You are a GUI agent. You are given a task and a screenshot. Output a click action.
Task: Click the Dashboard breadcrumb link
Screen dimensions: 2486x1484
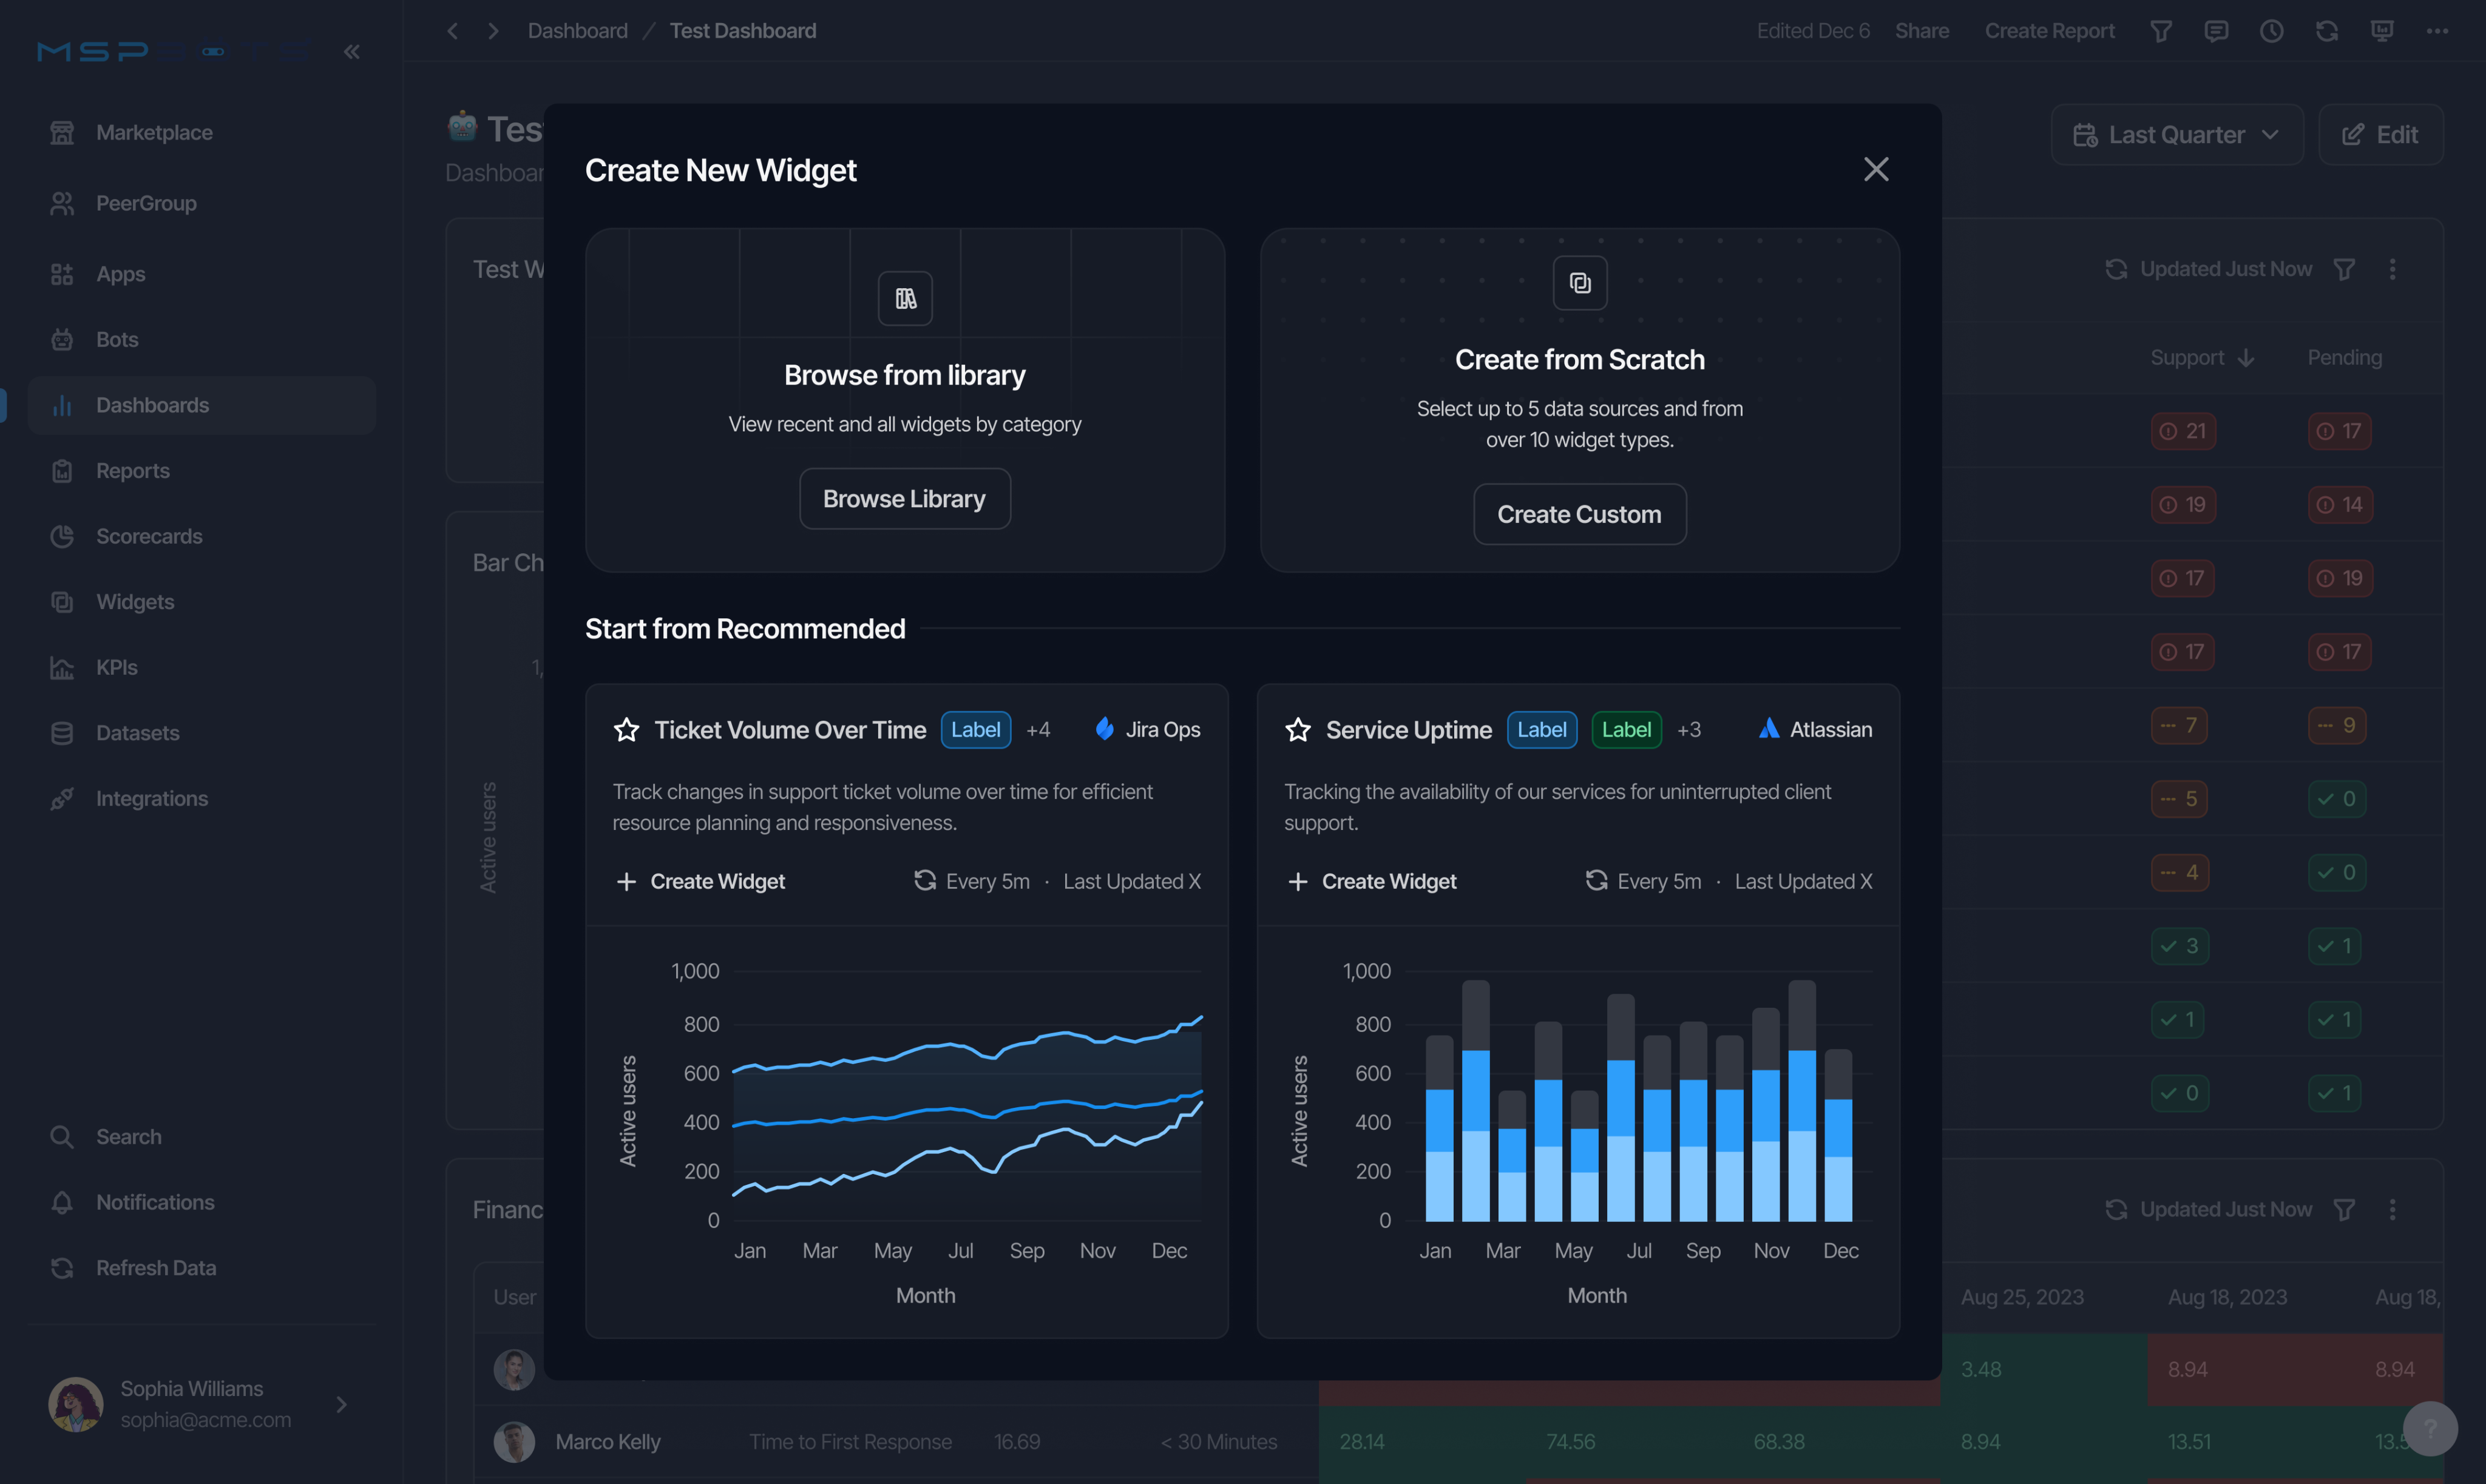pos(577,31)
